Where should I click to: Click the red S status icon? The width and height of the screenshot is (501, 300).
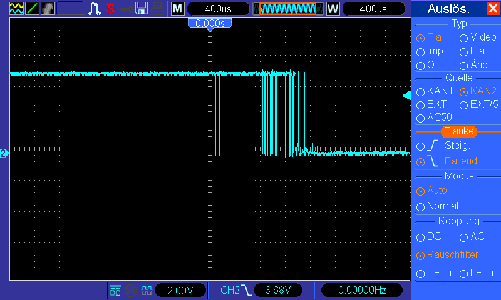[110, 9]
